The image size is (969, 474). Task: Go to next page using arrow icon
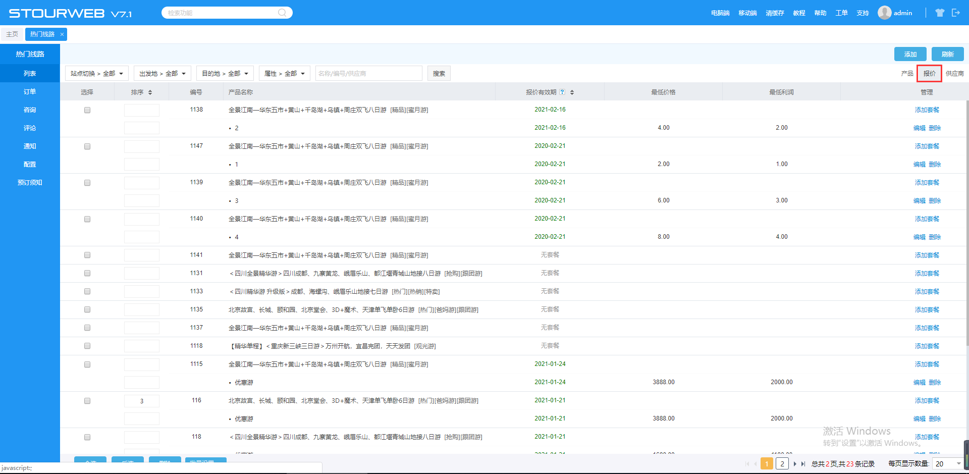point(795,464)
